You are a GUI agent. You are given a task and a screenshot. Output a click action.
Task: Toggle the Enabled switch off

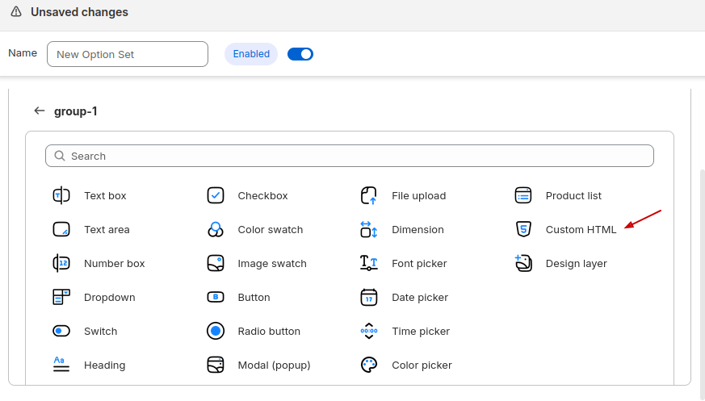click(300, 54)
